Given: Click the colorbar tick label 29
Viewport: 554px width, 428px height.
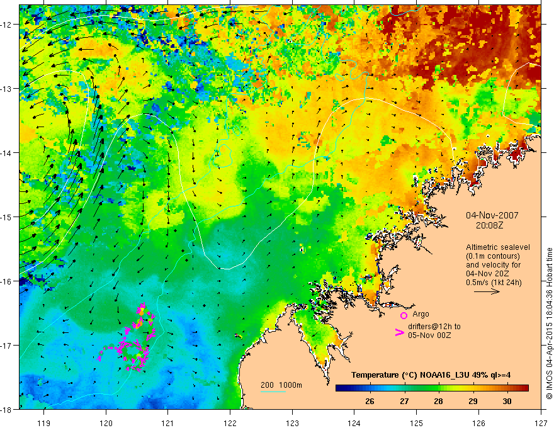Looking at the screenshot, I should pyautogui.click(x=473, y=401).
